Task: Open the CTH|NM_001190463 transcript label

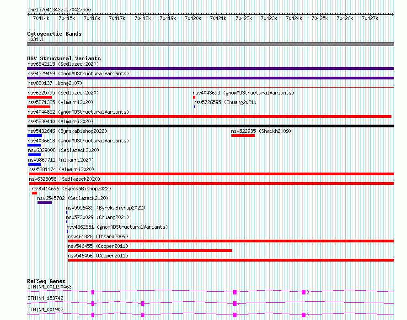Action: tap(49, 287)
